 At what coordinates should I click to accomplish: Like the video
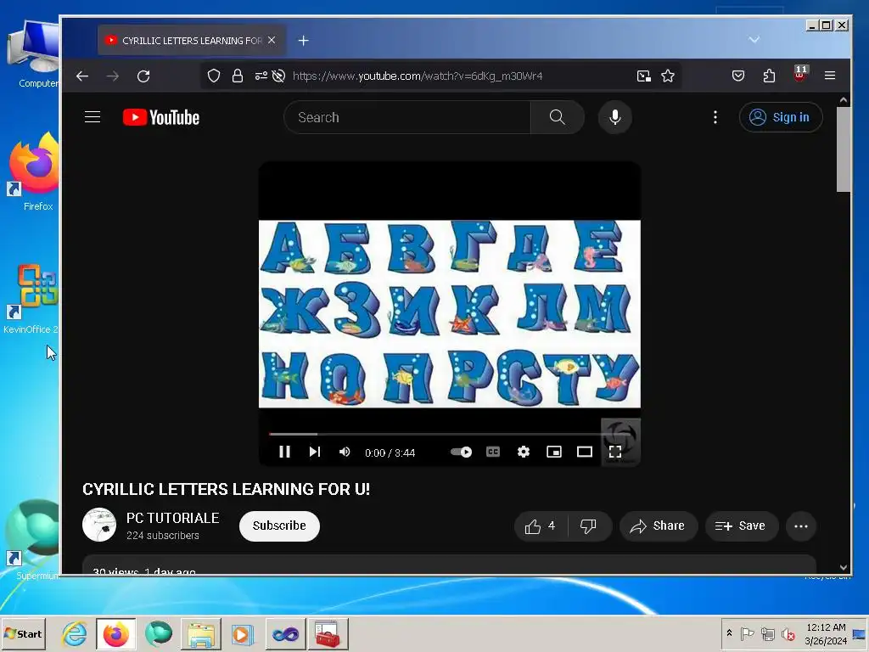pos(541,526)
